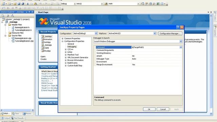Image resolution: width=217 pixels, height=122 pixels.
Task: Open the Platform dropdown Active(Win32)
Action: 155,33
